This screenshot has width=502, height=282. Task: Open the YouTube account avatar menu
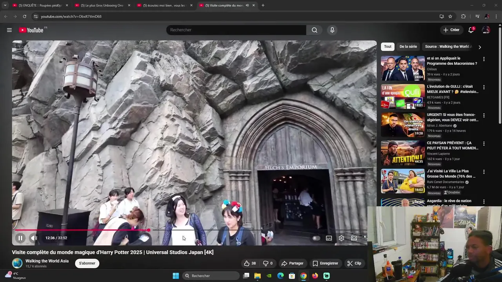point(486,30)
